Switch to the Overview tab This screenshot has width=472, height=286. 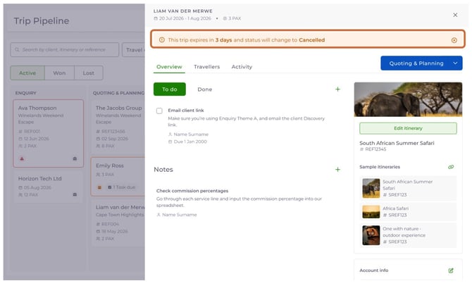169,67
